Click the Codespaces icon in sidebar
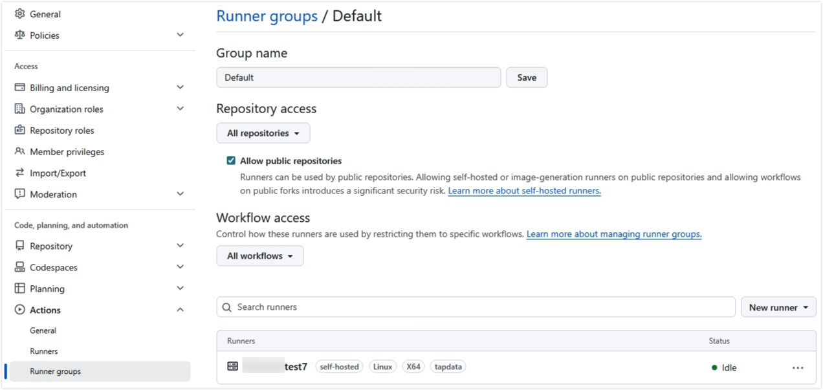Image resolution: width=823 pixels, height=390 pixels. coord(20,267)
